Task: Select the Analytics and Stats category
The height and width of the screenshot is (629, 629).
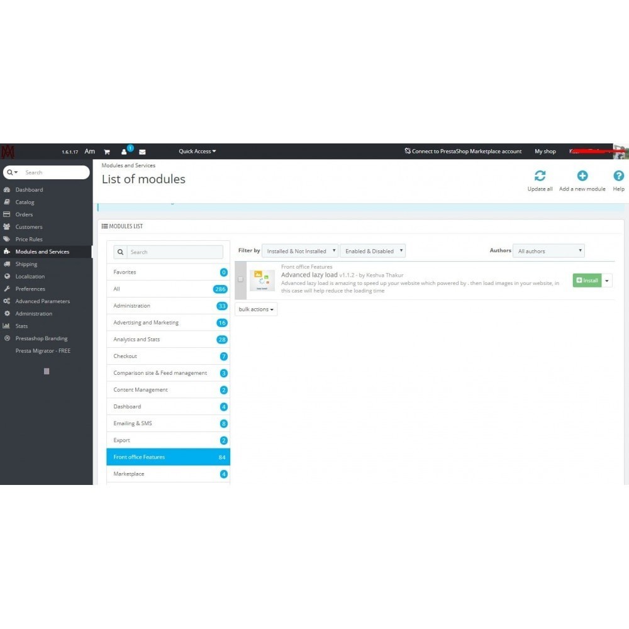Action: tap(168, 340)
